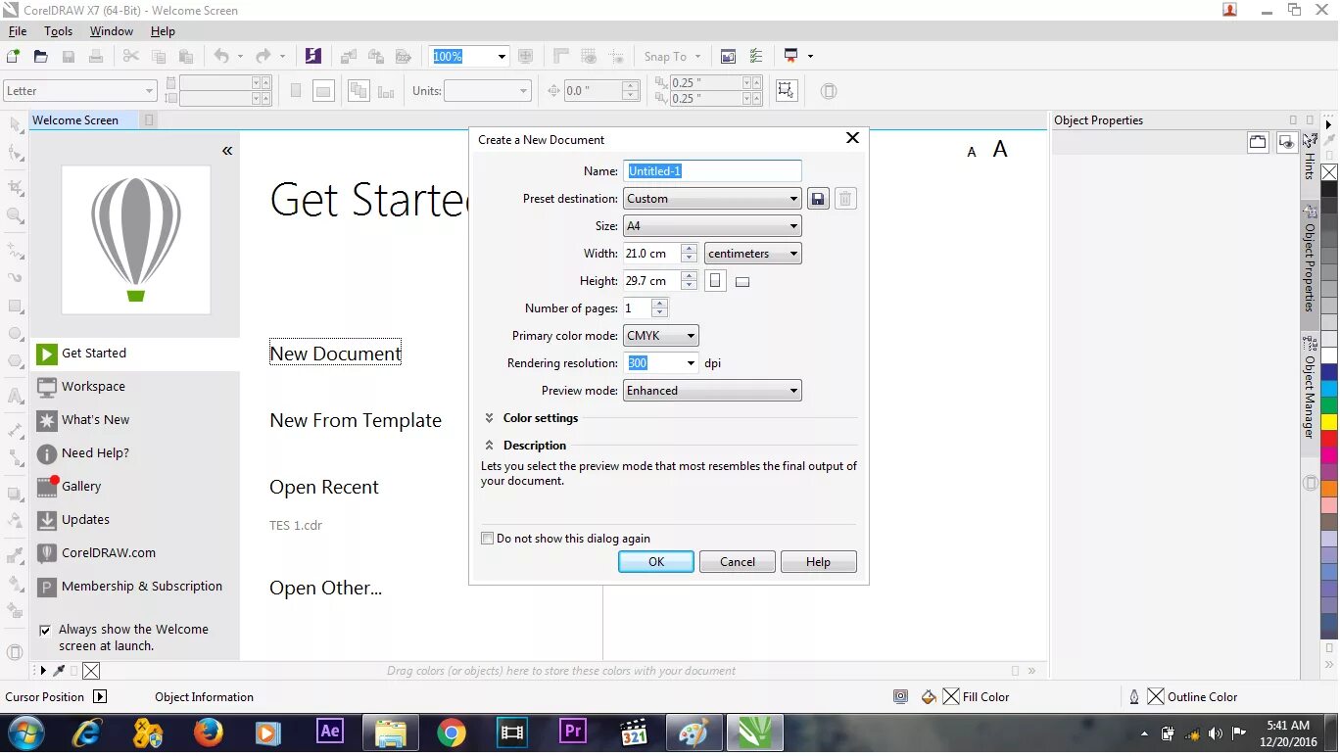The width and height of the screenshot is (1340, 756).
Task: Click the Height 29.7 cm field
Action: click(652, 281)
